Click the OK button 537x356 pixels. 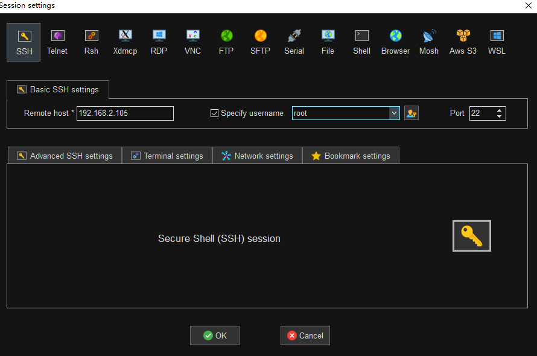(x=215, y=335)
